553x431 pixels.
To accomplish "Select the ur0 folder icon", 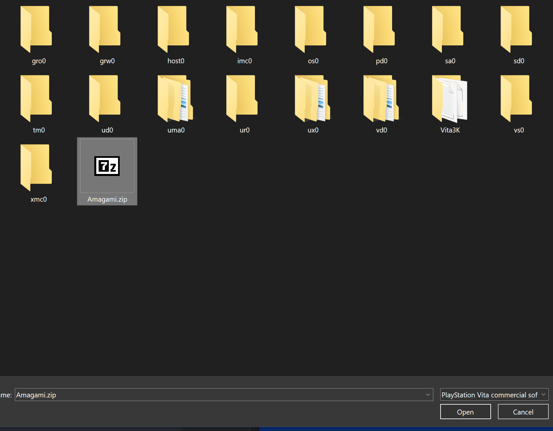I will point(242,98).
